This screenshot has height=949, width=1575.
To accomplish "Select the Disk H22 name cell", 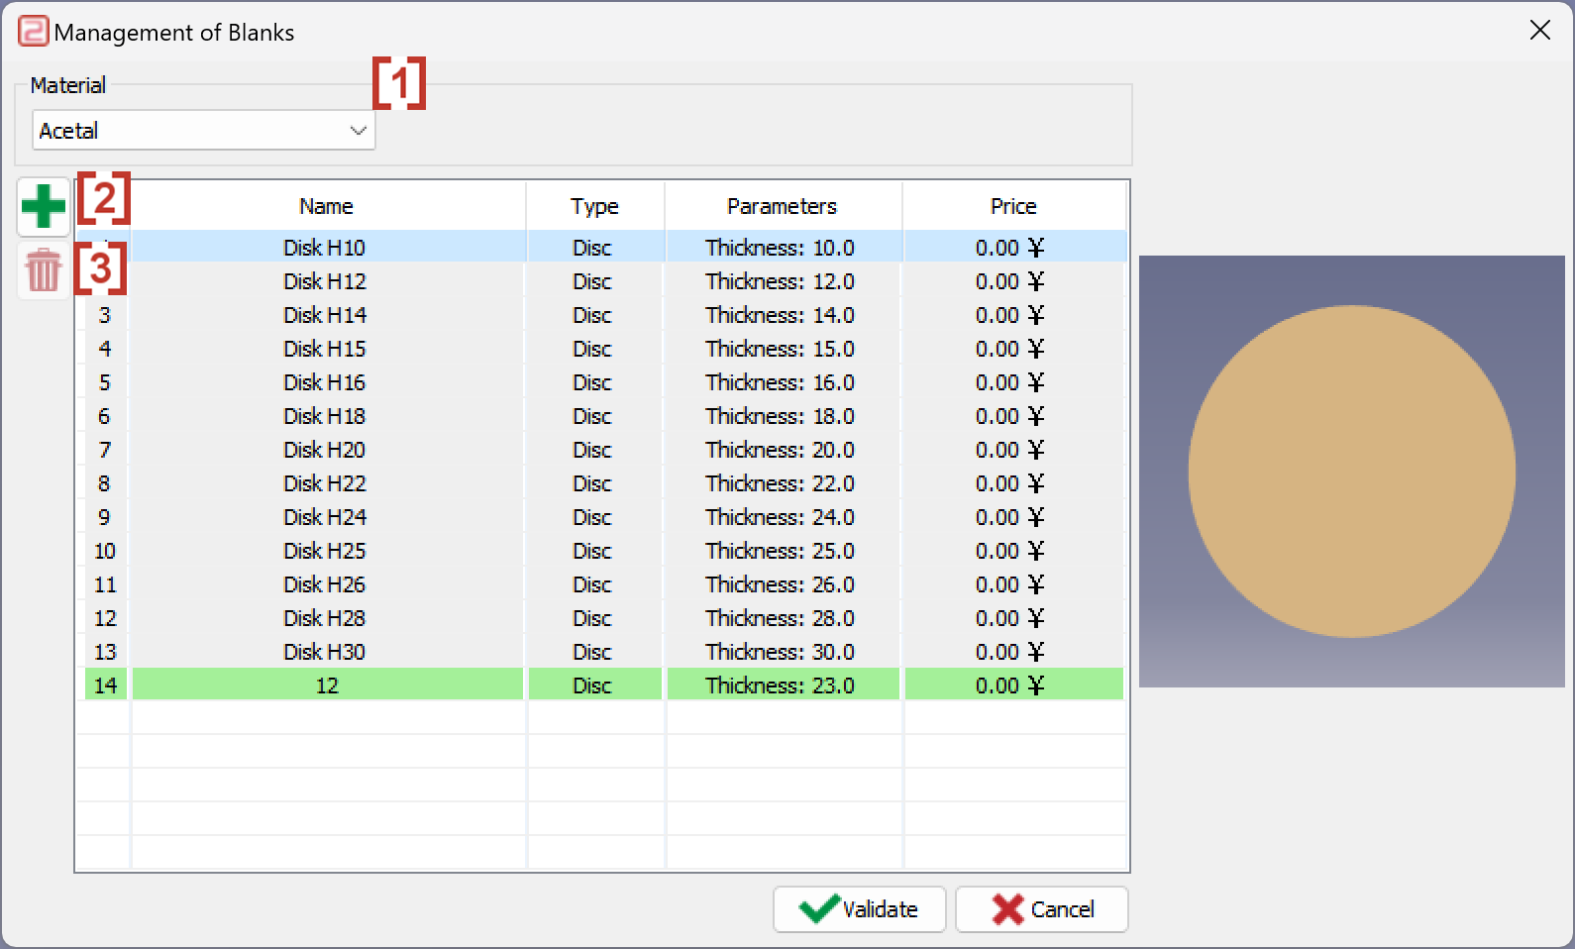I will pos(327,483).
